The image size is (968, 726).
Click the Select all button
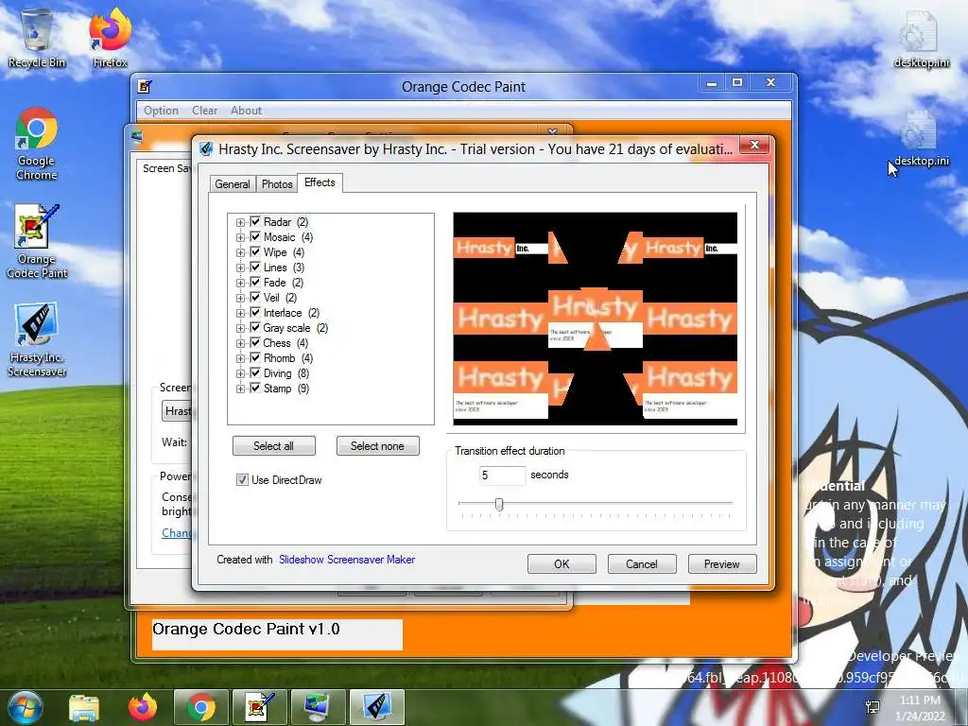[x=273, y=446]
